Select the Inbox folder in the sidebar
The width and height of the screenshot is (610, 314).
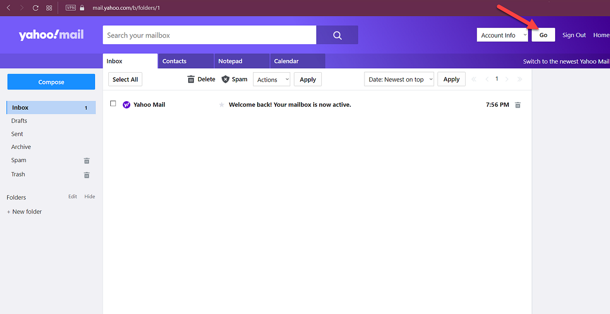(51, 108)
